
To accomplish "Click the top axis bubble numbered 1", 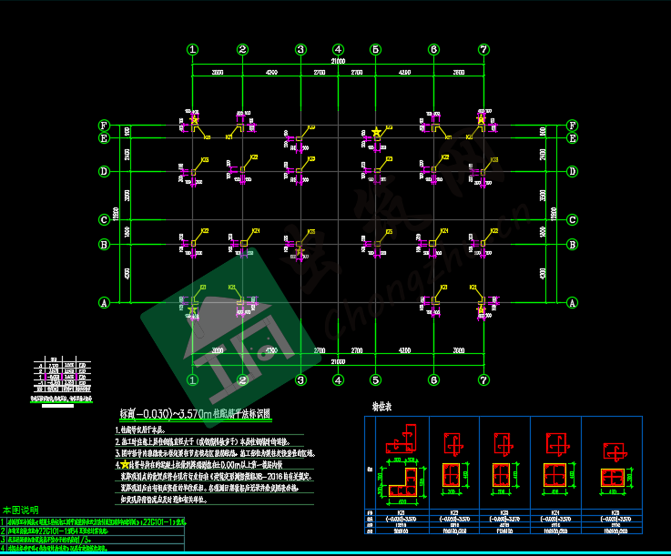I will [193, 49].
